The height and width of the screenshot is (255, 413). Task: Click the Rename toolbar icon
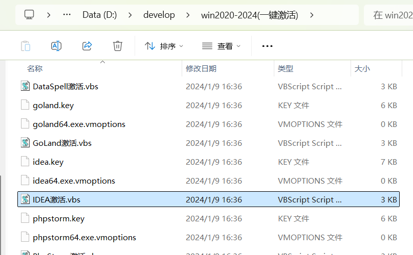[56, 46]
